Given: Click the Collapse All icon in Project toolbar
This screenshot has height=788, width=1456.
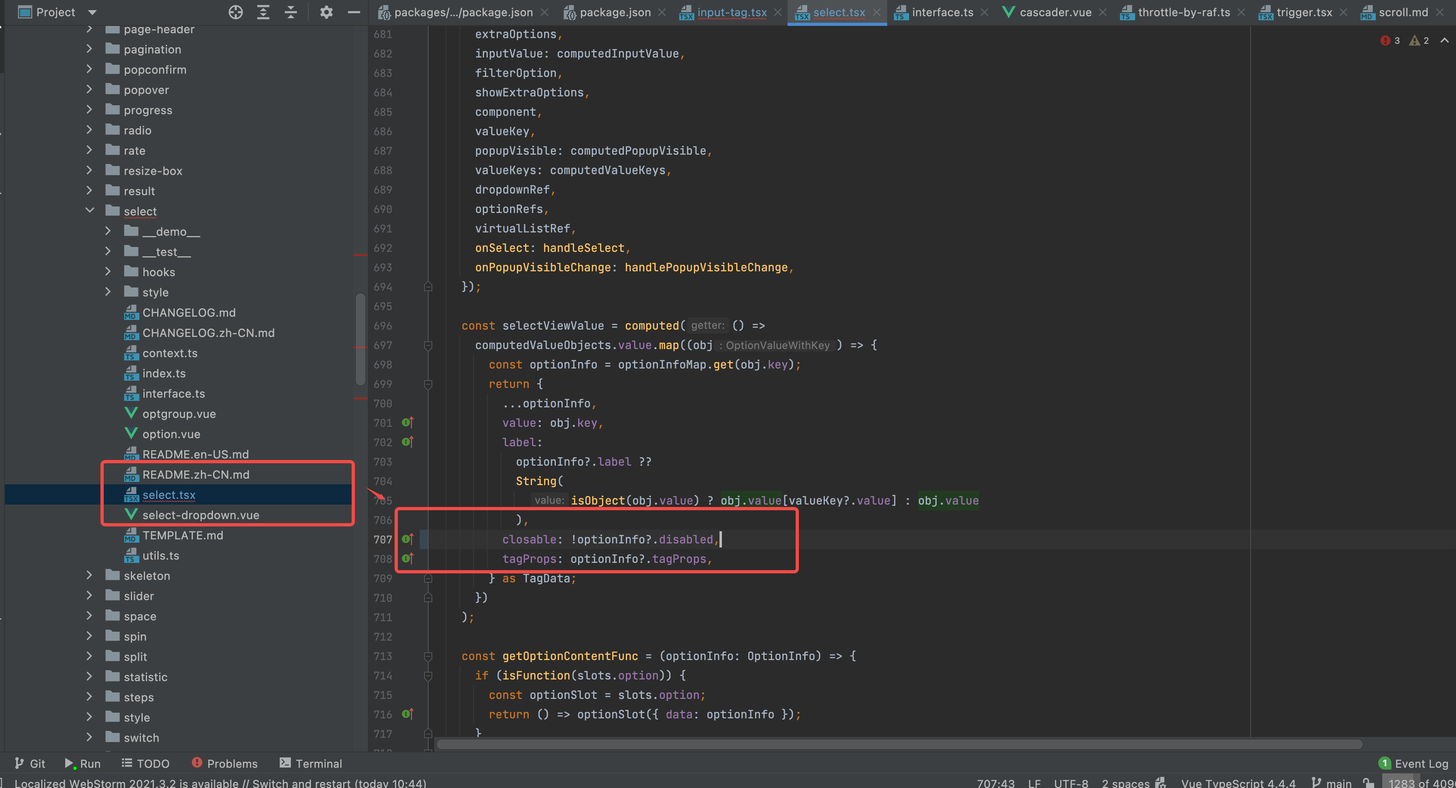Looking at the screenshot, I should [x=290, y=12].
